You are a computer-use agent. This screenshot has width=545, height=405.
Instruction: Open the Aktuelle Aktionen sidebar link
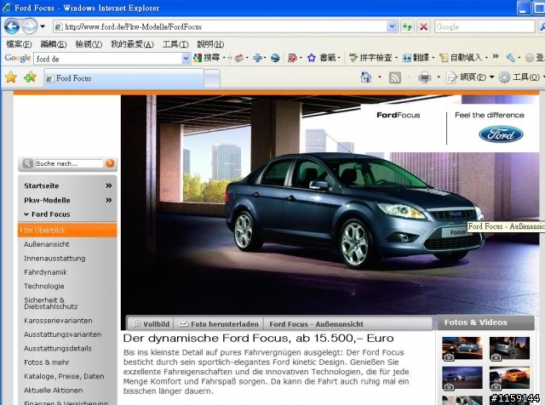click(53, 390)
